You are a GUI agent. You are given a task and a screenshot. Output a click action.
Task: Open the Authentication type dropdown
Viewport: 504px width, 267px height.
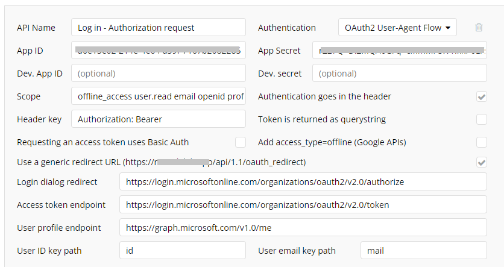(397, 27)
